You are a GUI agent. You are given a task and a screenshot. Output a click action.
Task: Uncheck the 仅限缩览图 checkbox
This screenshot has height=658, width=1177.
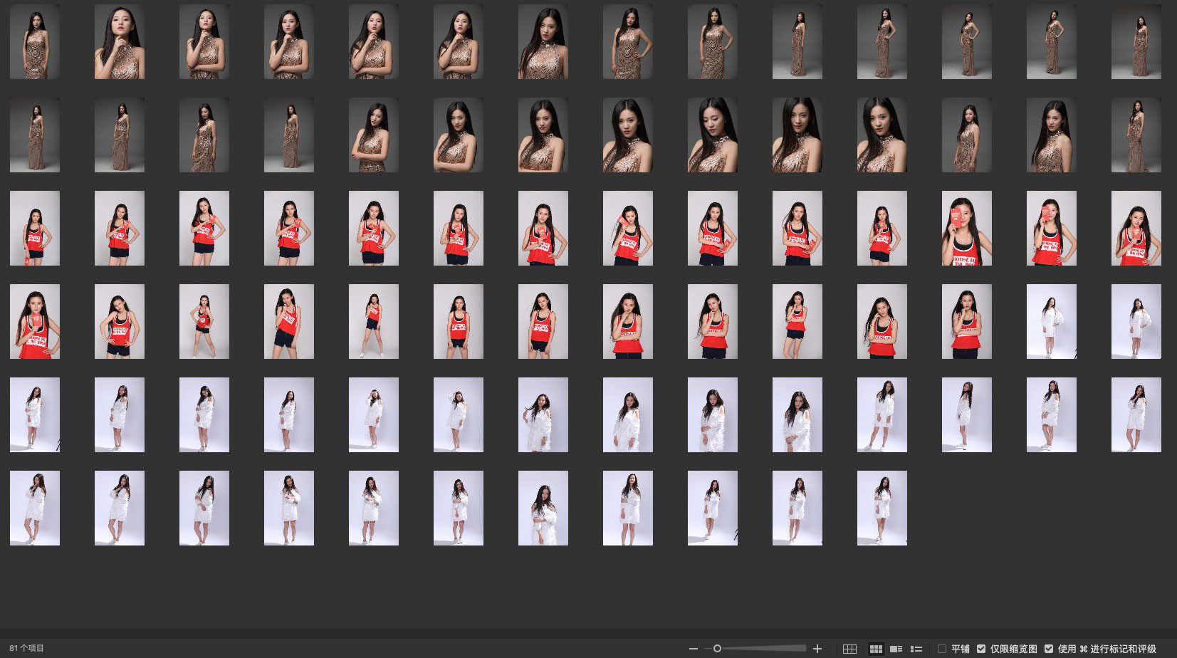click(x=981, y=649)
